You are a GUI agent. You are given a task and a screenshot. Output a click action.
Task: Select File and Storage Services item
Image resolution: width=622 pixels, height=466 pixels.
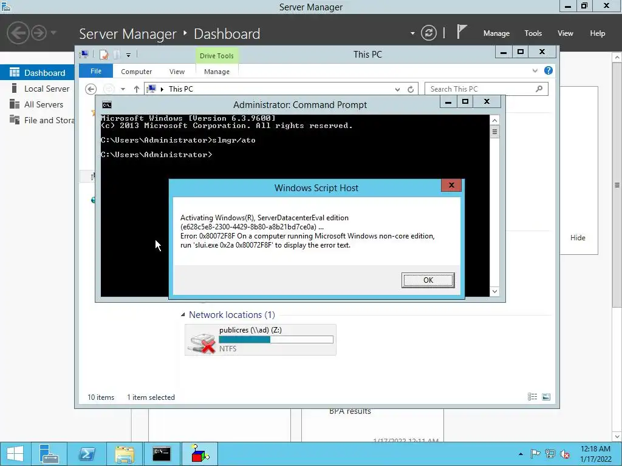(x=37, y=120)
